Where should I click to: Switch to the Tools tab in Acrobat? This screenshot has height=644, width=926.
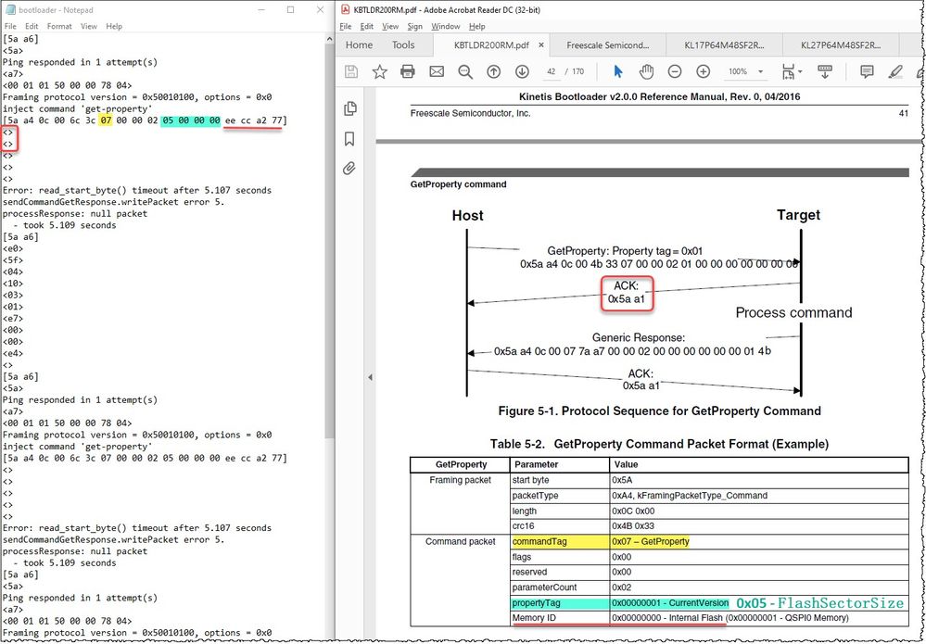[x=402, y=44]
